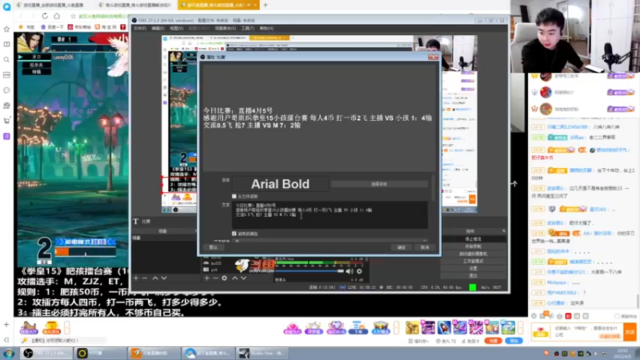Click 开始录制 in OBS controls
This screenshot has width=640, height=360.
(x=473, y=246)
